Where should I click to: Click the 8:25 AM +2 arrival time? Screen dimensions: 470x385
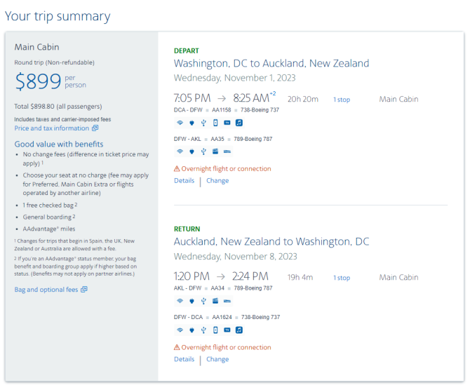click(x=254, y=97)
